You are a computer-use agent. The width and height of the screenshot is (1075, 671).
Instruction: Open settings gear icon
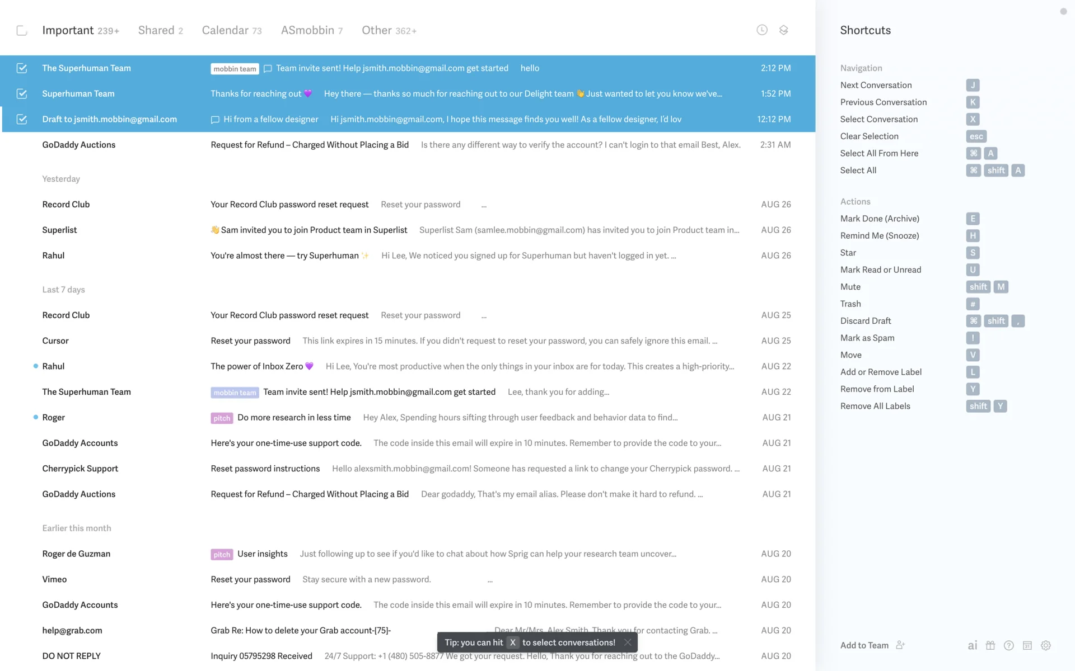click(x=1046, y=645)
